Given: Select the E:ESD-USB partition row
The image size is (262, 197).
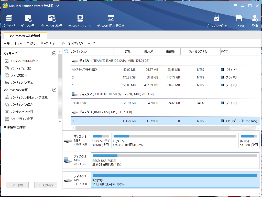Looking at the screenshot, I should (x=166, y=103).
